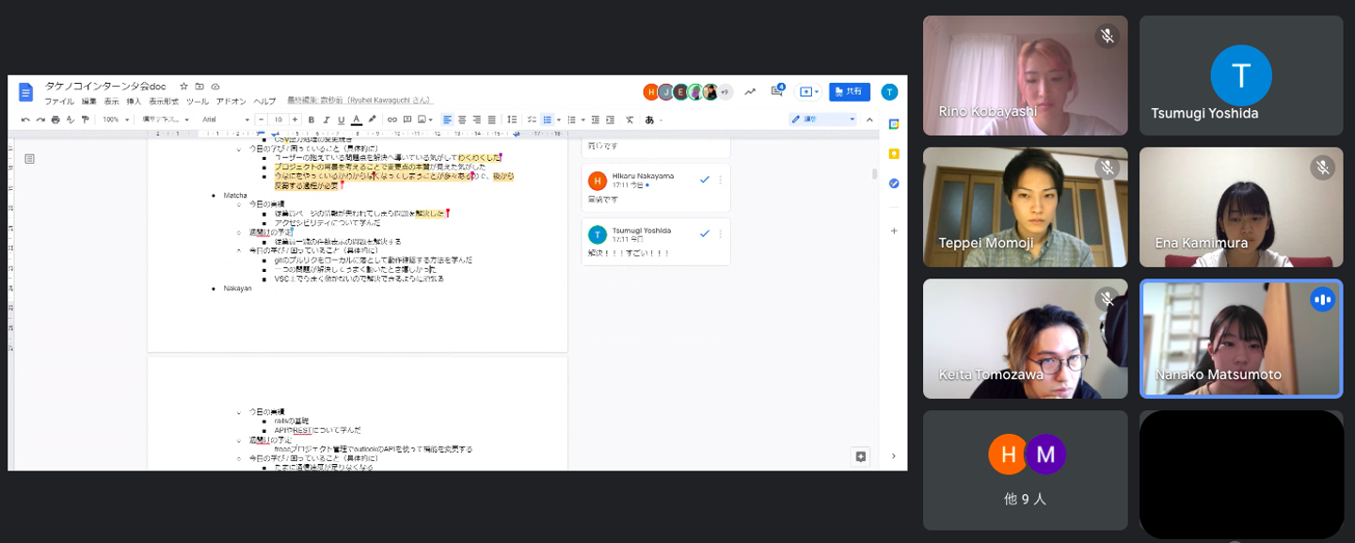Image resolution: width=1355 pixels, height=543 pixels.
Task: Open the zoom 100% dropdown
Action: coord(116,120)
